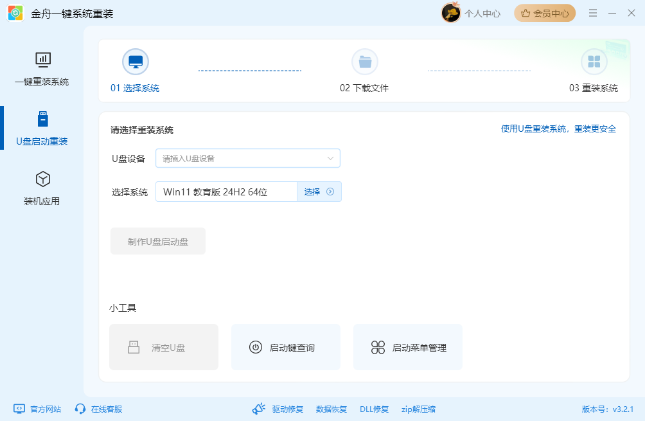Image resolution: width=645 pixels, height=421 pixels.
Task: Click 选择 to pick a system version
Action: tap(319, 191)
